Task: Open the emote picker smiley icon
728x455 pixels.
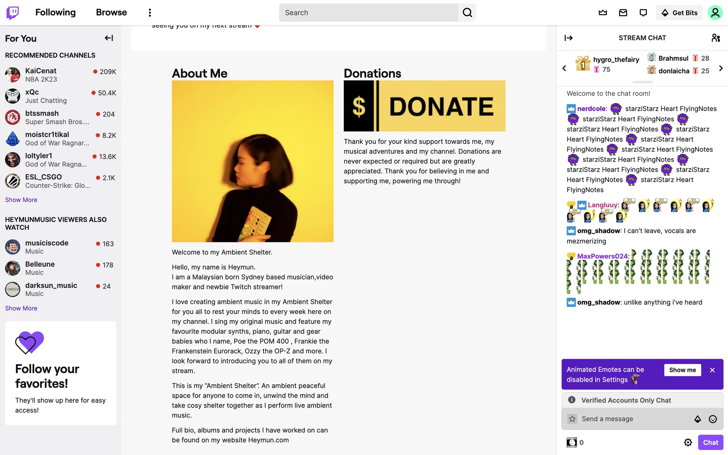Action: click(713, 419)
